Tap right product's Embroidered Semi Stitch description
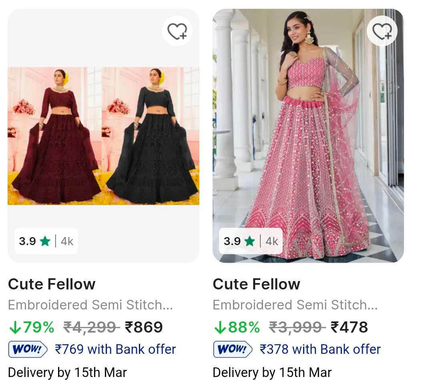The width and height of the screenshot is (422, 387). coord(295,305)
